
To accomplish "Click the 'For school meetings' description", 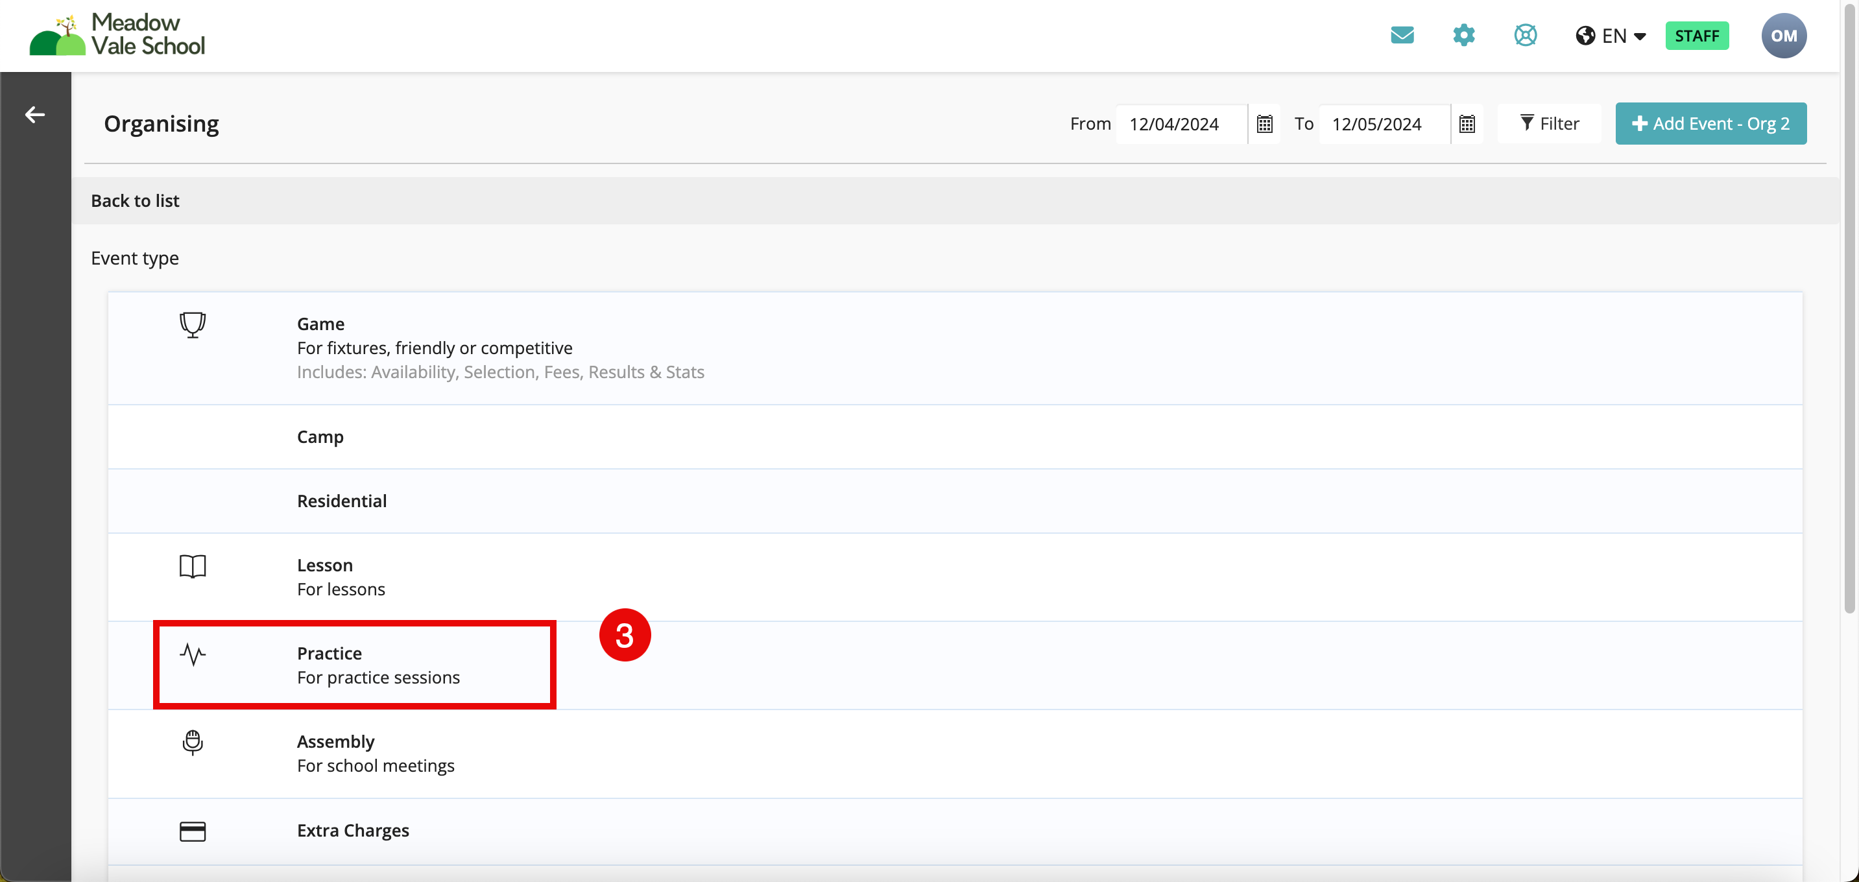I will (x=376, y=765).
